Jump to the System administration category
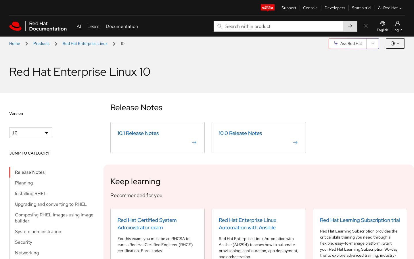Image resolution: width=414 pixels, height=259 pixels. pyautogui.click(x=38, y=231)
